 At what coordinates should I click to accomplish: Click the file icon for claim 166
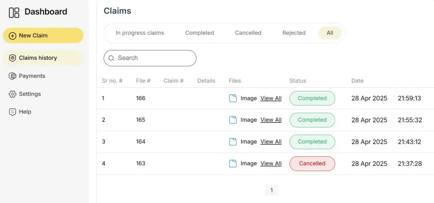[x=233, y=98]
